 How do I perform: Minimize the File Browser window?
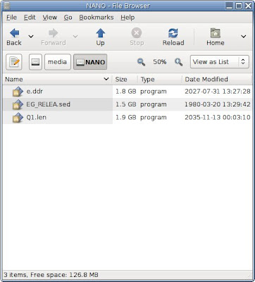(x=230, y=6)
